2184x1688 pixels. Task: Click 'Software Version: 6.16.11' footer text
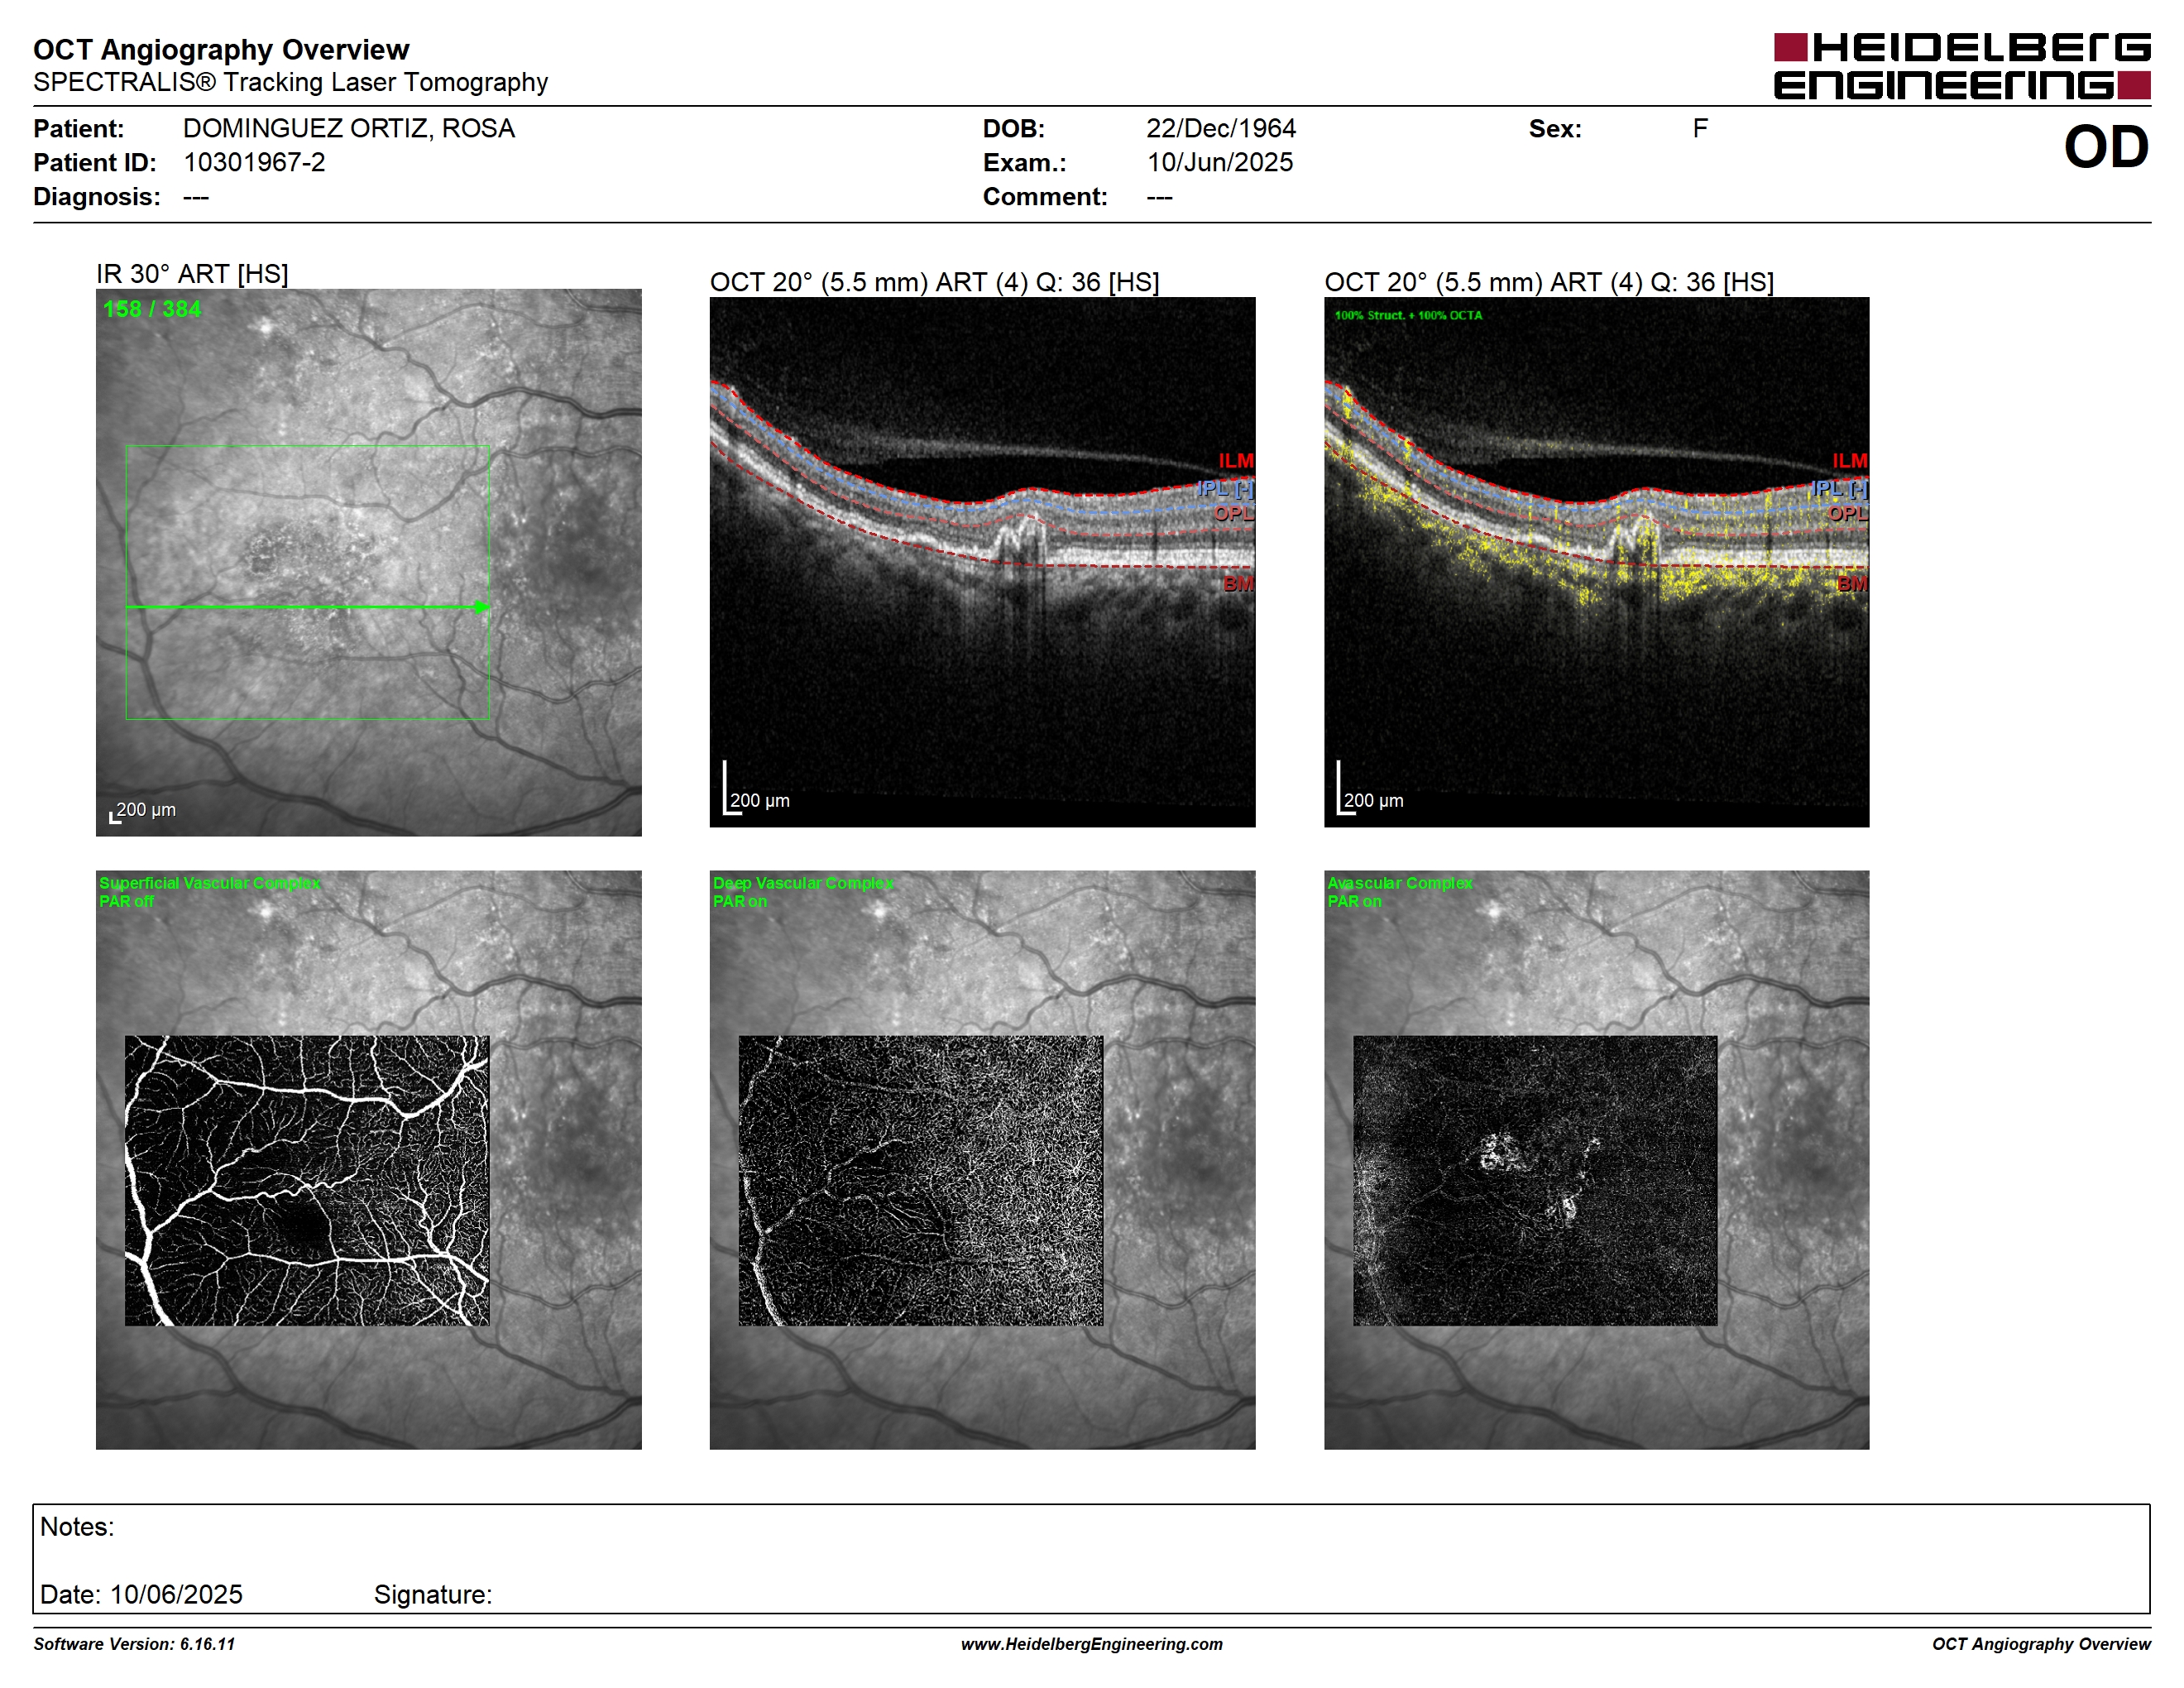click(x=134, y=1644)
